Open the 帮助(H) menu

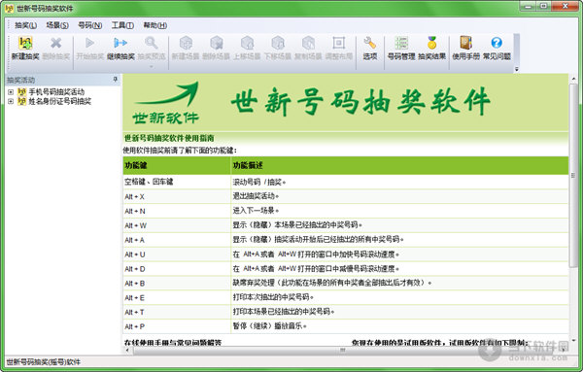[x=155, y=25]
